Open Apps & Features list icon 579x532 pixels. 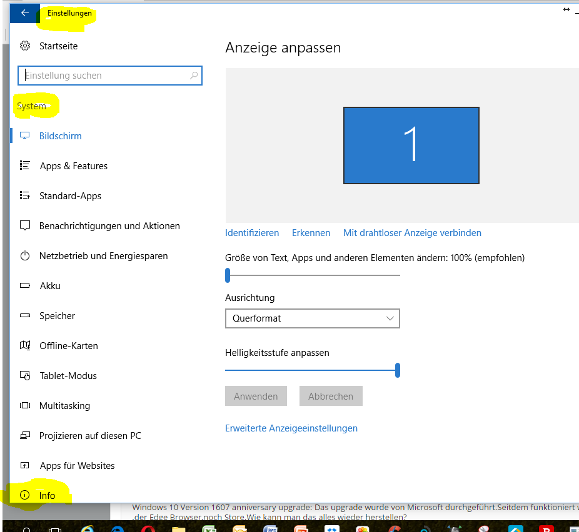coord(25,165)
